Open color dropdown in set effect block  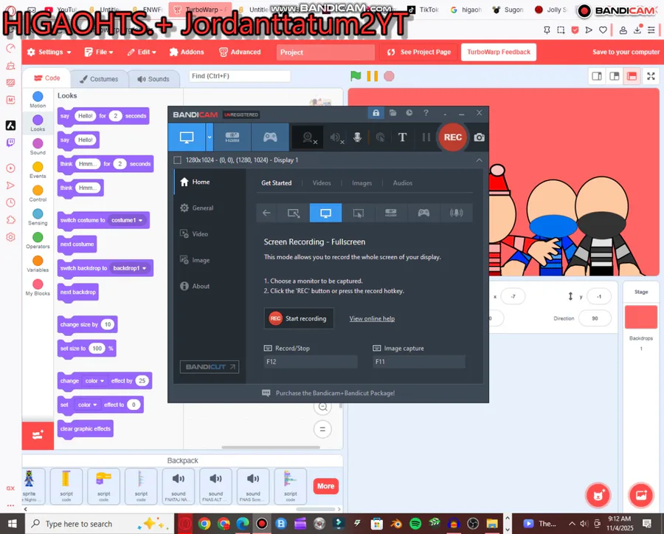pyautogui.click(x=87, y=405)
